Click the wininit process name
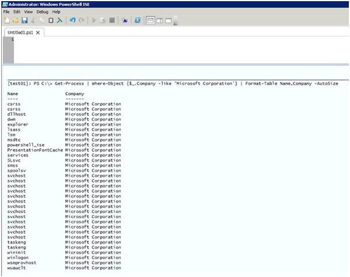350x277 pixels. pyautogui.click(x=16, y=253)
